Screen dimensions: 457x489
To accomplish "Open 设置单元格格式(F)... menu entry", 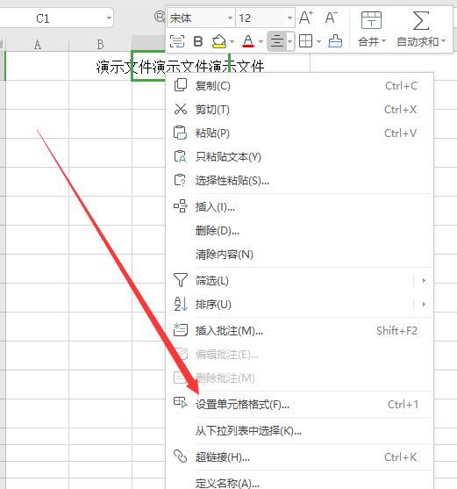I will [x=299, y=405].
